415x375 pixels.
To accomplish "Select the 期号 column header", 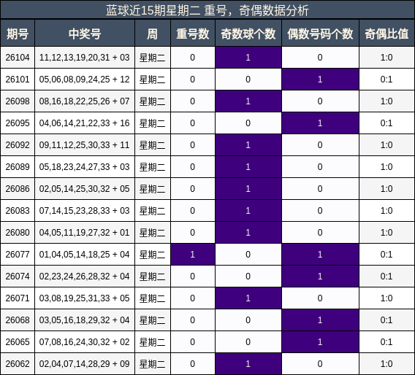I will [x=18, y=34].
